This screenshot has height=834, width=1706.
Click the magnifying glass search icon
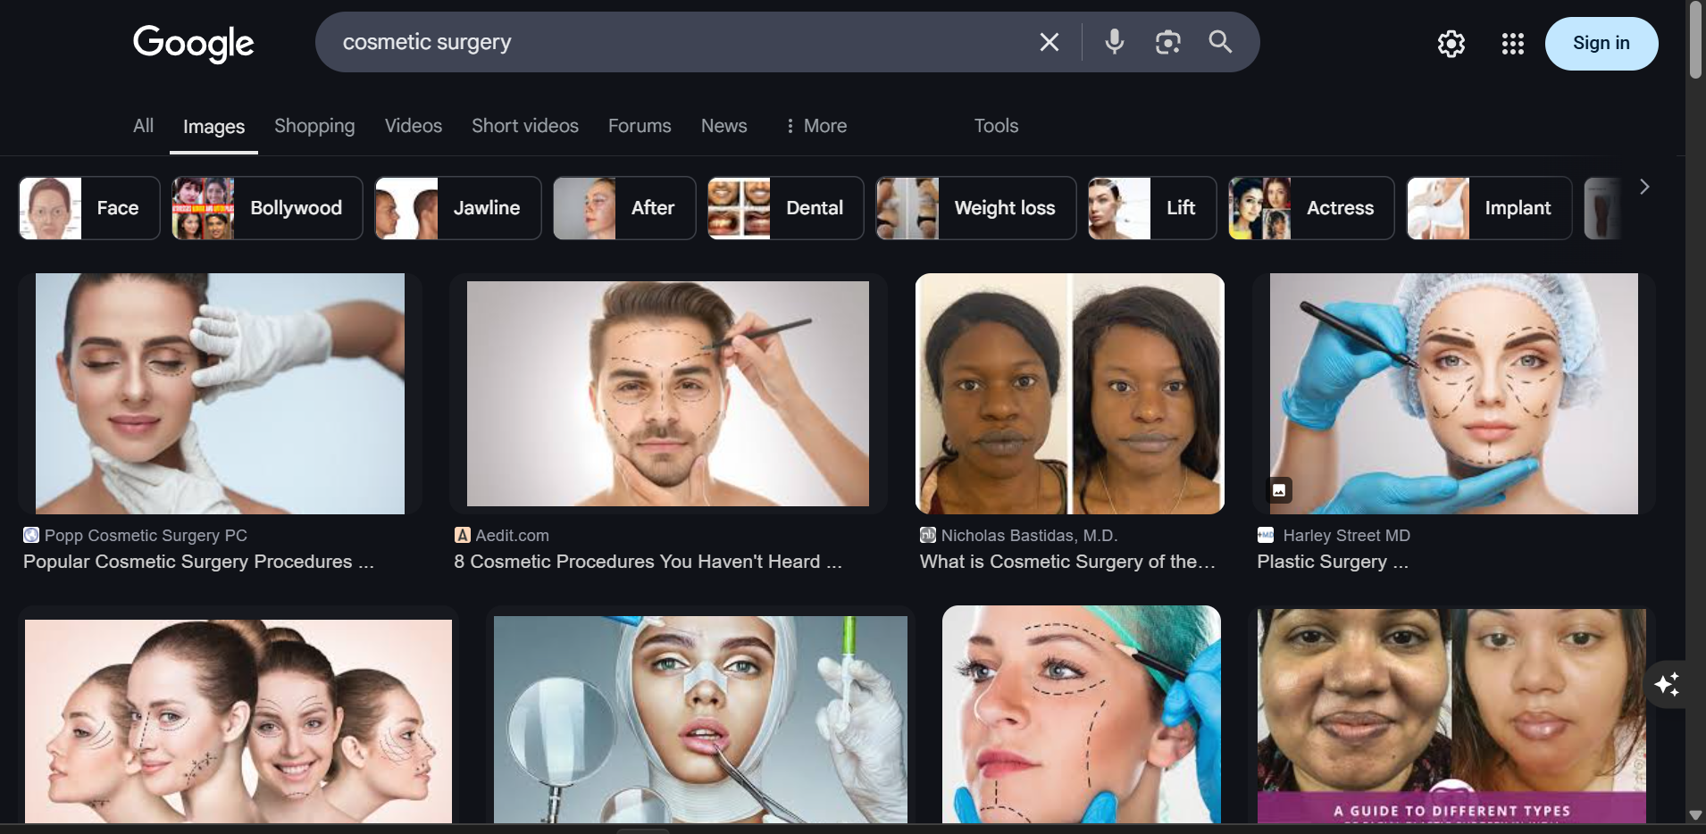pyautogui.click(x=1220, y=42)
